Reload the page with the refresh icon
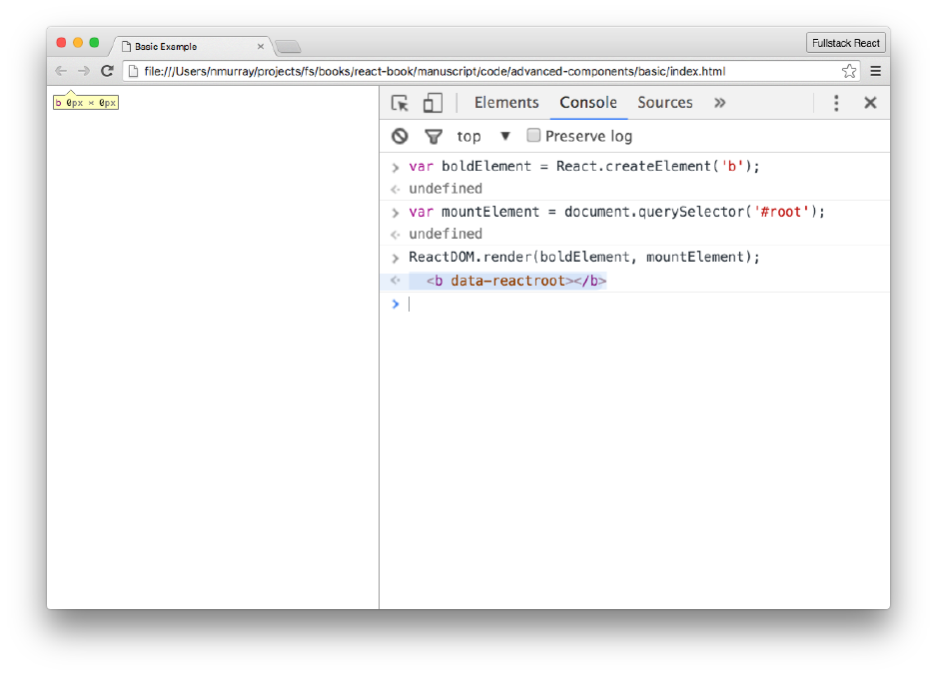 coord(108,71)
